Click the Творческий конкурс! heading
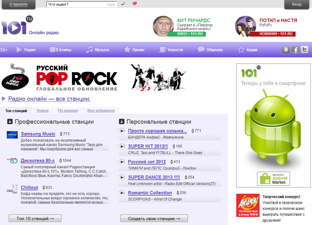The height and width of the screenshot is (225, 312). [x=281, y=197]
